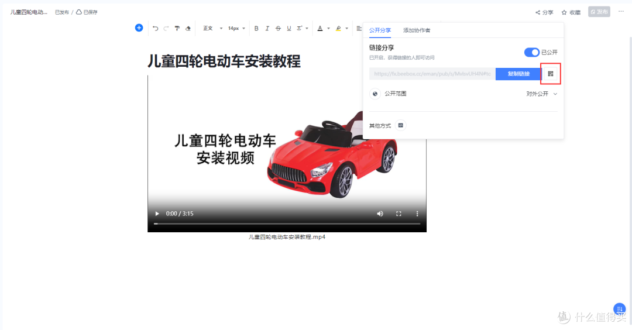Mute the video volume
Image resolution: width=632 pixels, height=330 pixels.
(x=380, y=214)
